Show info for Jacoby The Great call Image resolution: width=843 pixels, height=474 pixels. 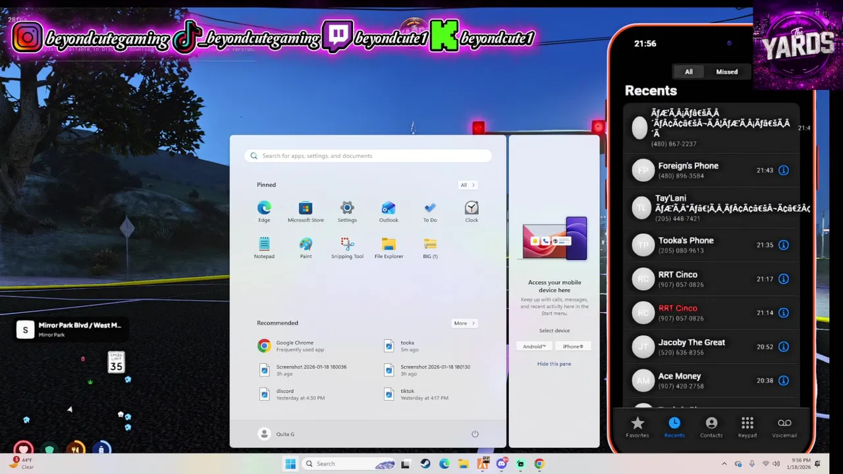coord(784,347)
